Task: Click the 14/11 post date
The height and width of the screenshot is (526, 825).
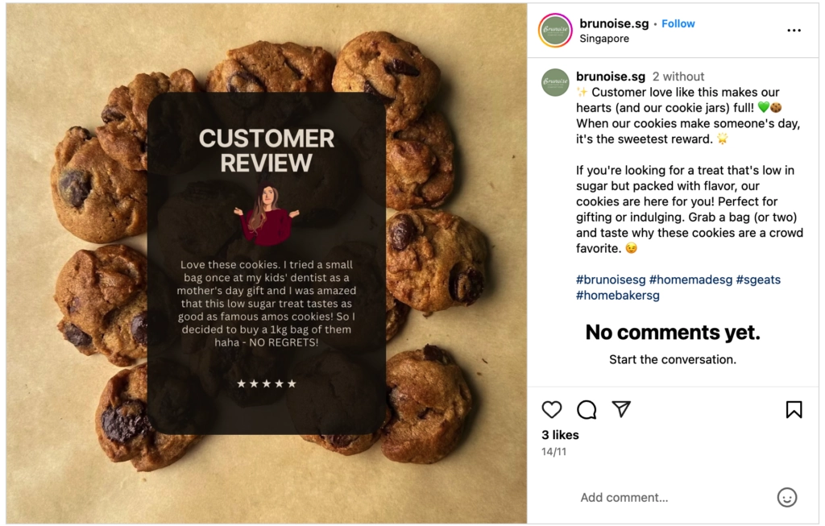Action: click(553, 451)
